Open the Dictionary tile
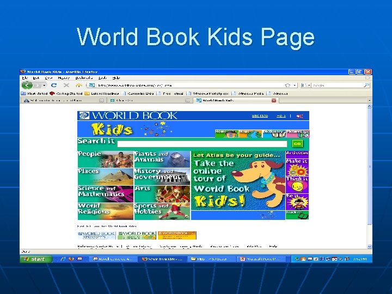Screen dimensions: 392x294 274,134
